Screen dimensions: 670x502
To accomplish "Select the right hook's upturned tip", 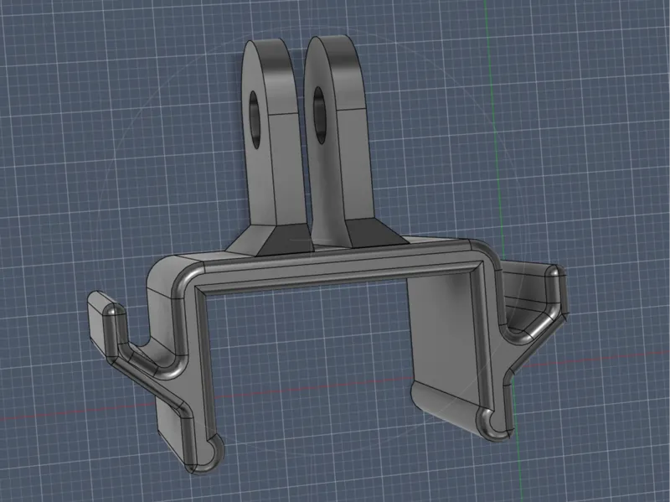I will tap(554, 291).
